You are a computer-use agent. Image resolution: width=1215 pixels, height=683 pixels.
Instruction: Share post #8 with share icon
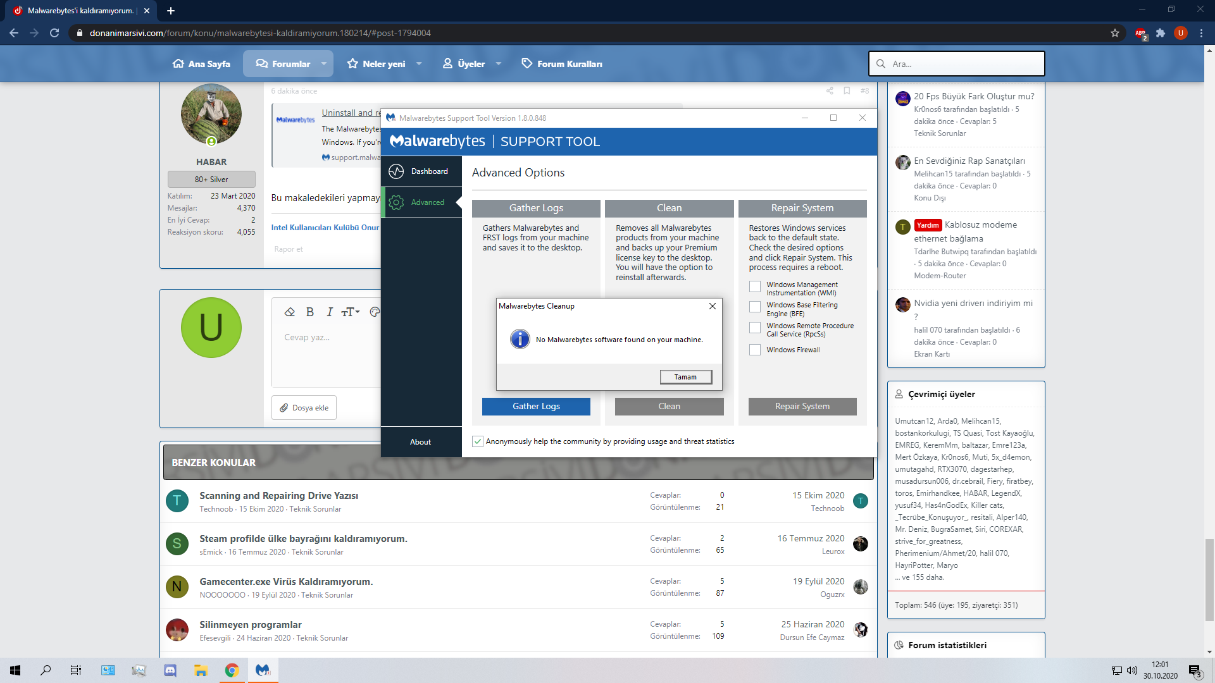pyautogui.click(x=830, y=91)
